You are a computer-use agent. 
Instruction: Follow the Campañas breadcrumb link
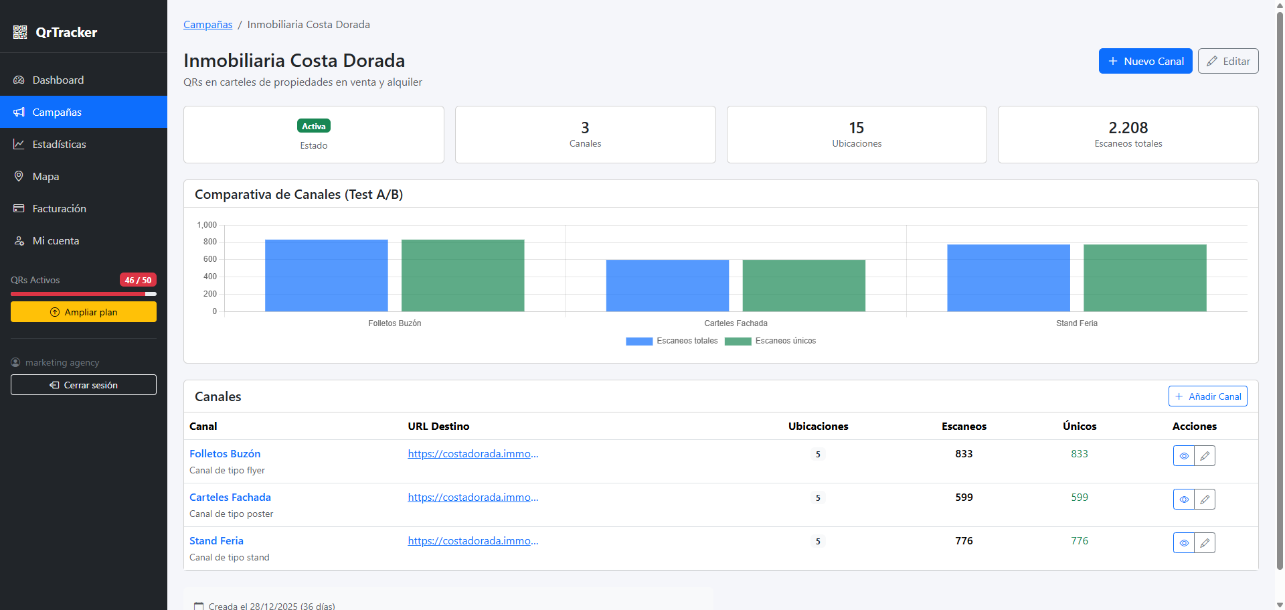tap(207, 25)
